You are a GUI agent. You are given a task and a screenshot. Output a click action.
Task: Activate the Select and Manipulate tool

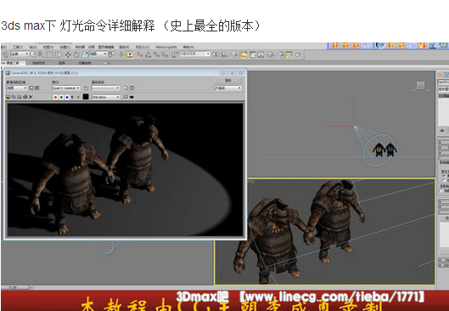click(121, 54)
